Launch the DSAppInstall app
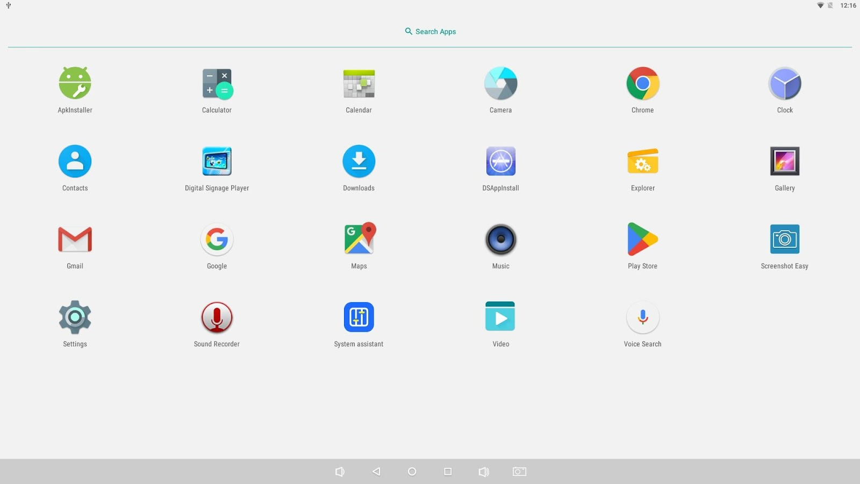Screen dimensions: 860x484 [x=500, y=161]
